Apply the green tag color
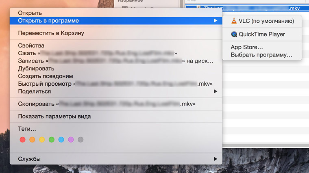 point(52,140)
